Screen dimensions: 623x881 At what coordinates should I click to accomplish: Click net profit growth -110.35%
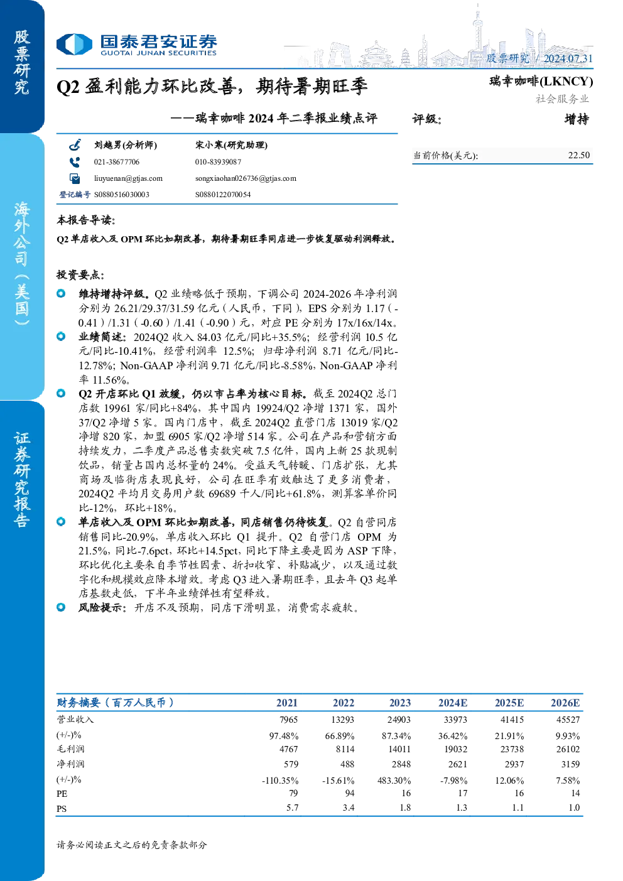tap(280, 781)
